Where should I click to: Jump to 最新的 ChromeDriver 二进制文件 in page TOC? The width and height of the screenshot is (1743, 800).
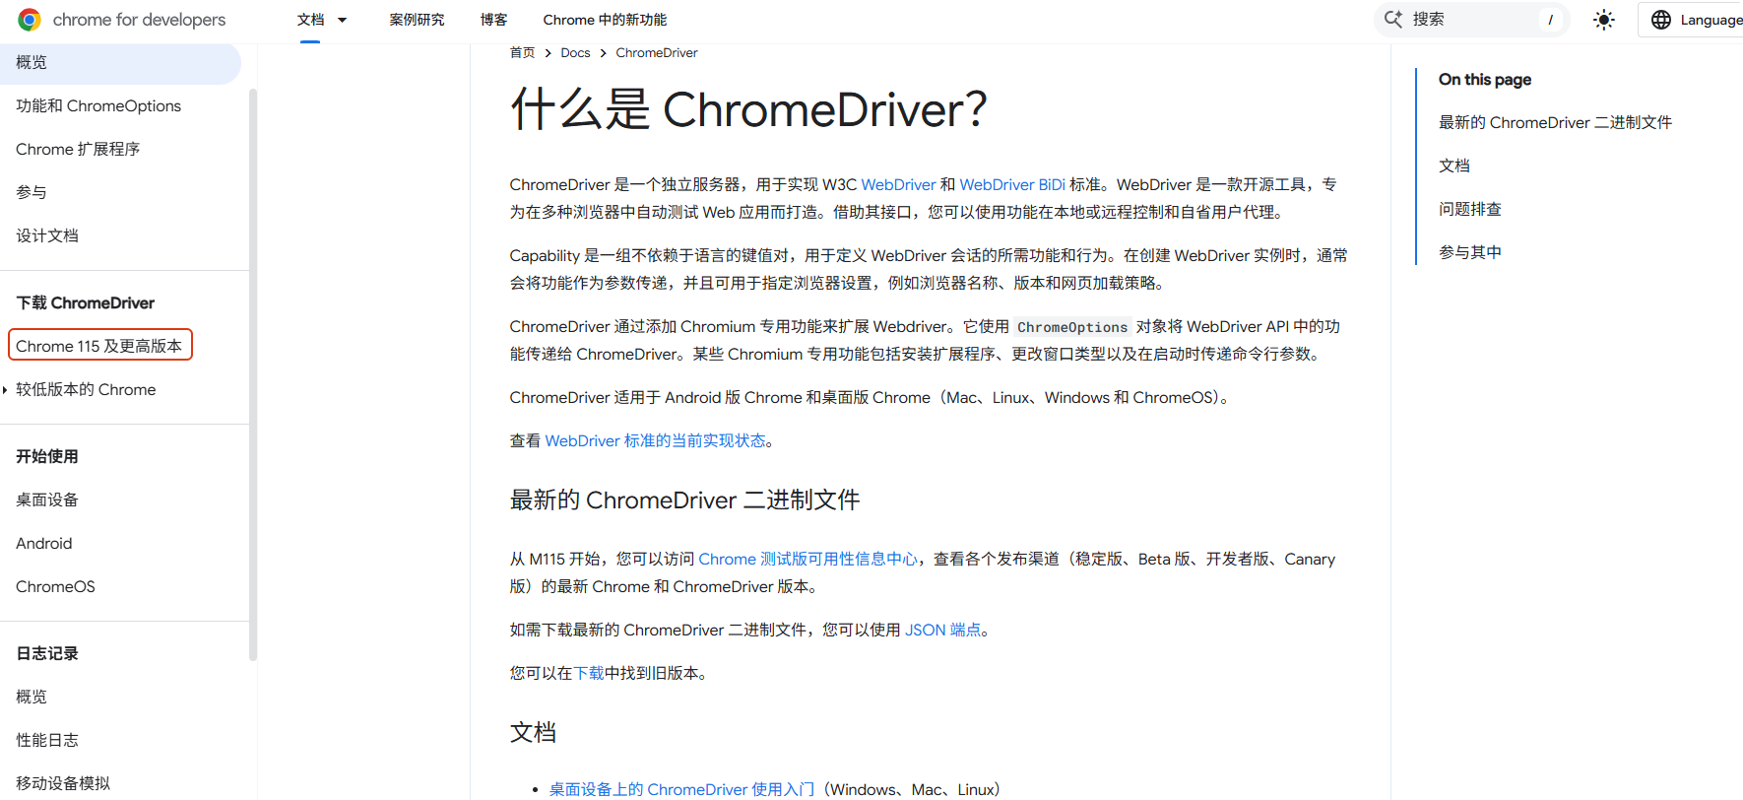tap(1555, 122)
